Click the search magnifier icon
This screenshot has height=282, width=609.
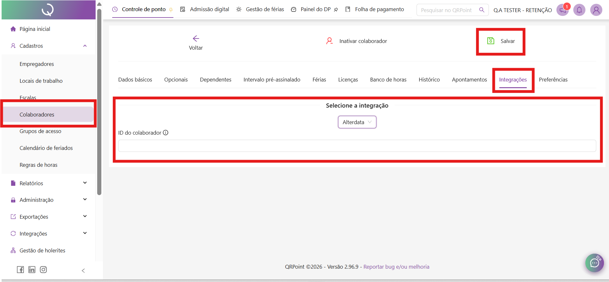[x=482, y=10]
